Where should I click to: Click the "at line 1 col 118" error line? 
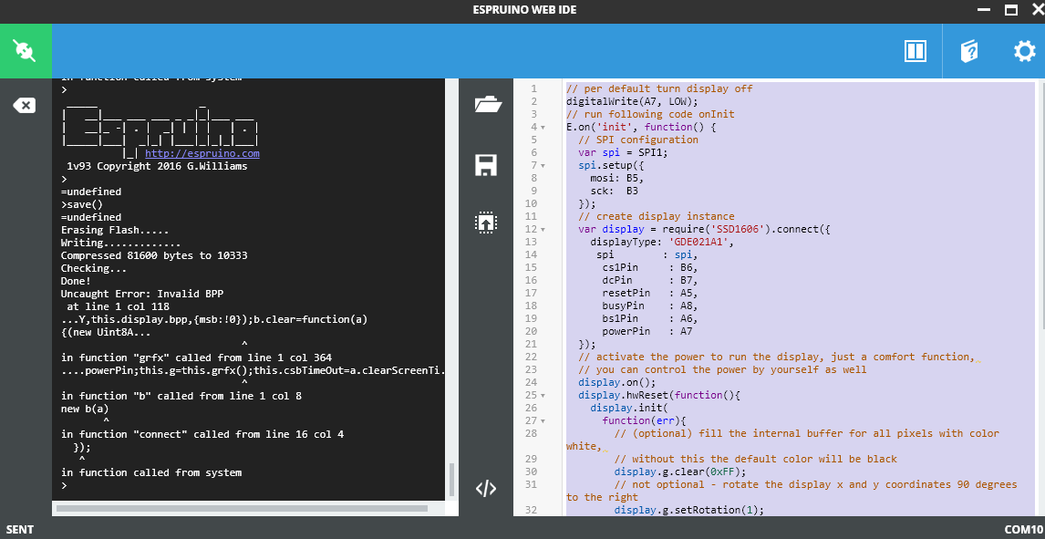point(118,306)
